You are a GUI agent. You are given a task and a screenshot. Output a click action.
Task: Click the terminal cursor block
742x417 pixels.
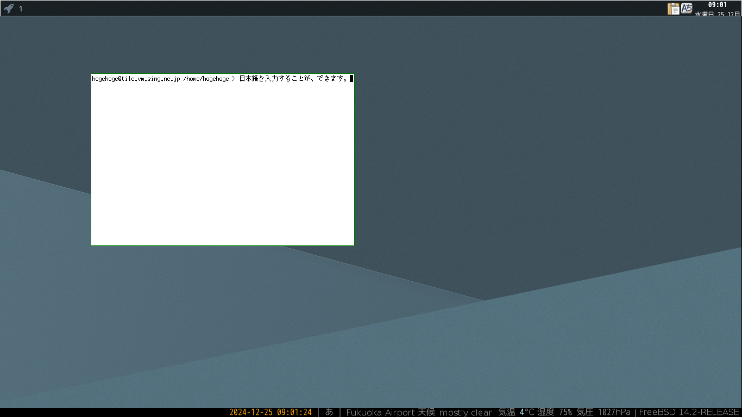[351, 79]
